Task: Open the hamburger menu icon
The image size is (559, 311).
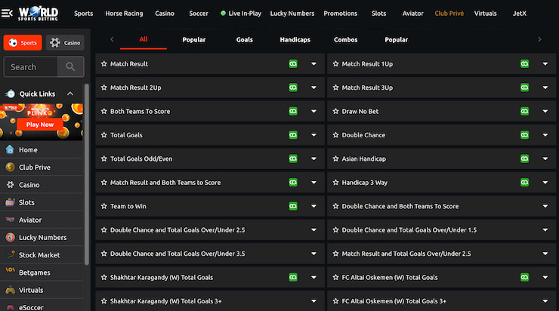Action: pyautogui.click(x=7, y=14)
